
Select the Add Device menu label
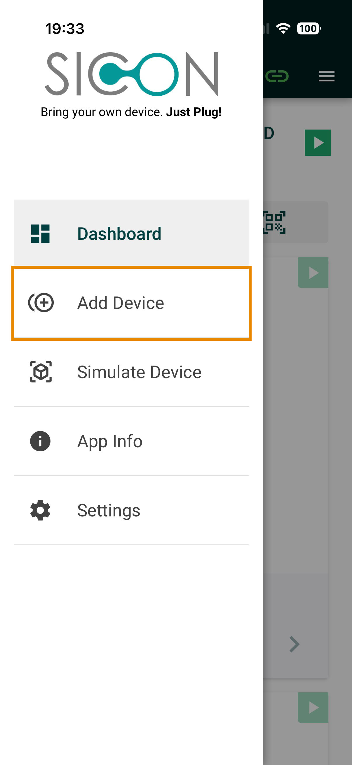(121, 303)
